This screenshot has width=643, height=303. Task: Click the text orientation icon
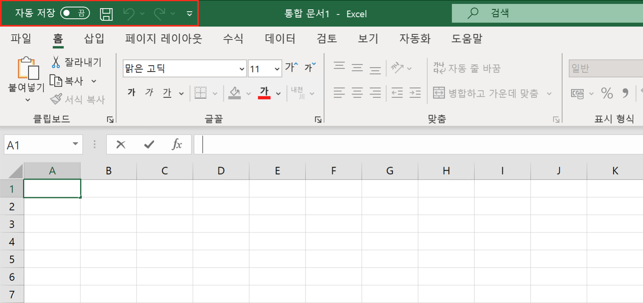pos(397,68)
